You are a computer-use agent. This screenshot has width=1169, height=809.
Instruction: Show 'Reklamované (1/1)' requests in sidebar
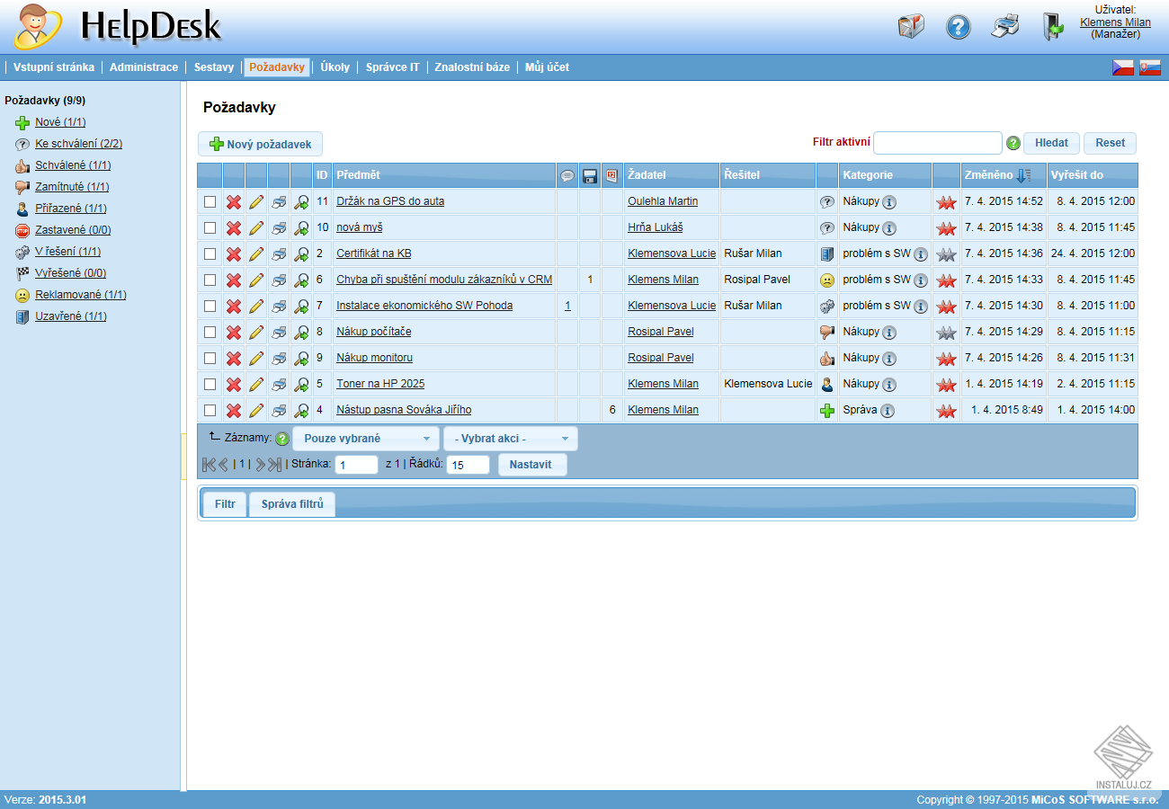pos(81,295)
